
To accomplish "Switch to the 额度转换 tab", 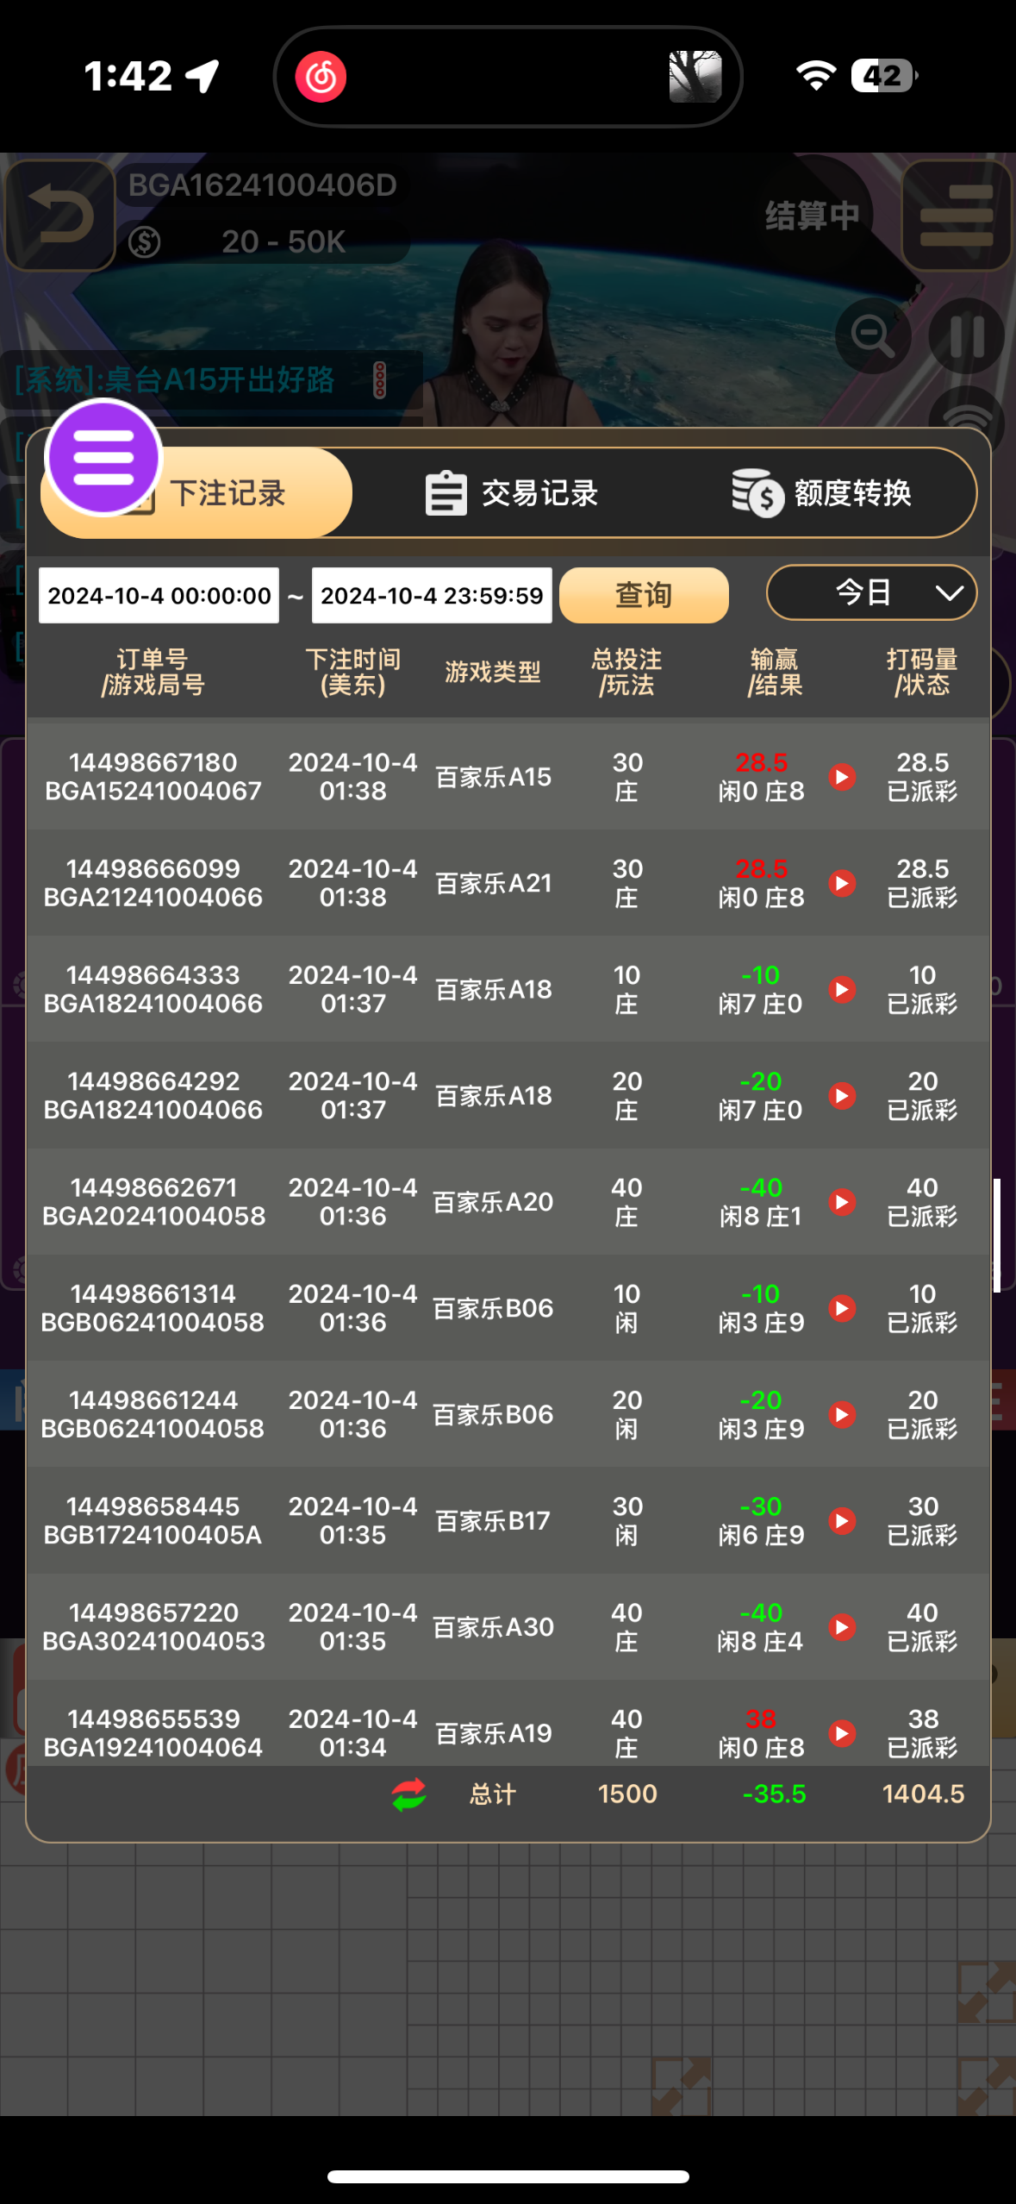I will tap(822, 493).
